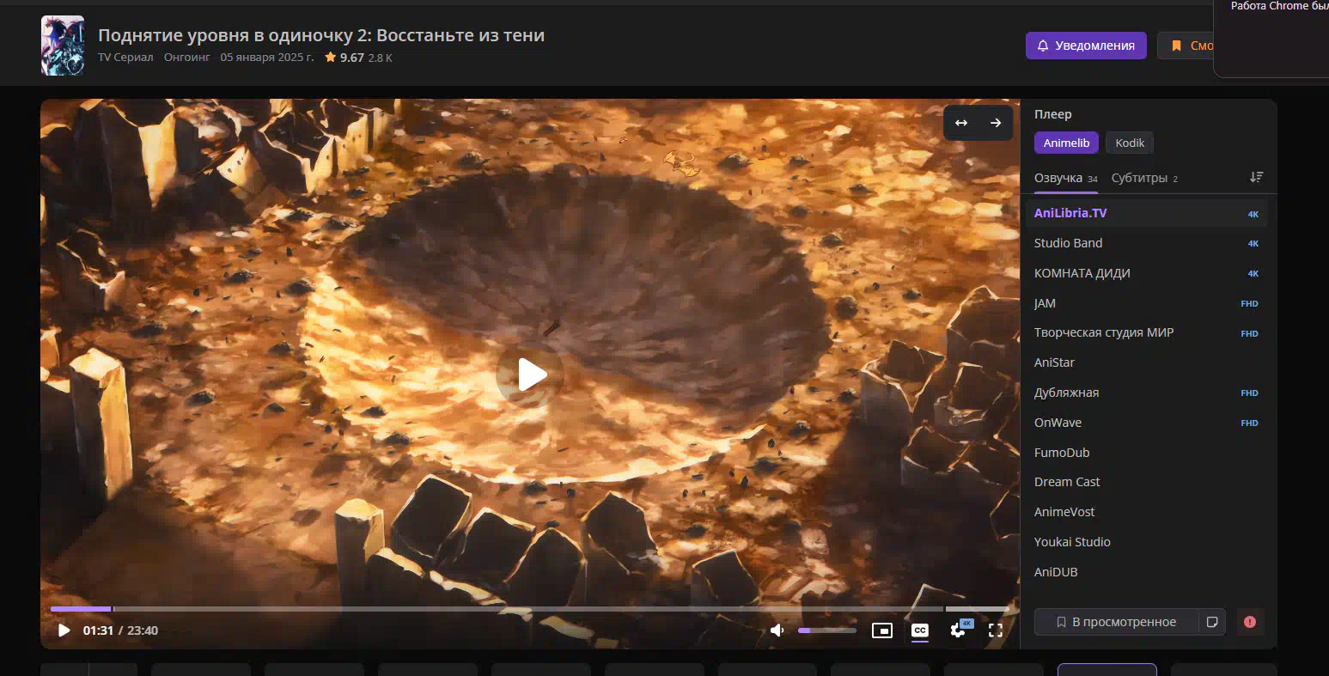
Task: Go to next episode arrow icon
Action: pos(996,123)
